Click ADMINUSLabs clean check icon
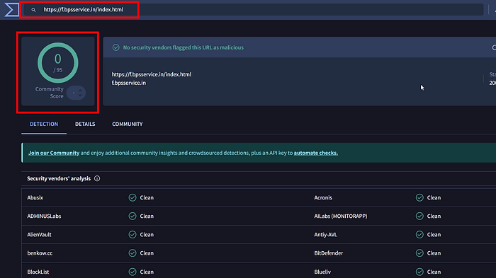 [x=133, y=216]
